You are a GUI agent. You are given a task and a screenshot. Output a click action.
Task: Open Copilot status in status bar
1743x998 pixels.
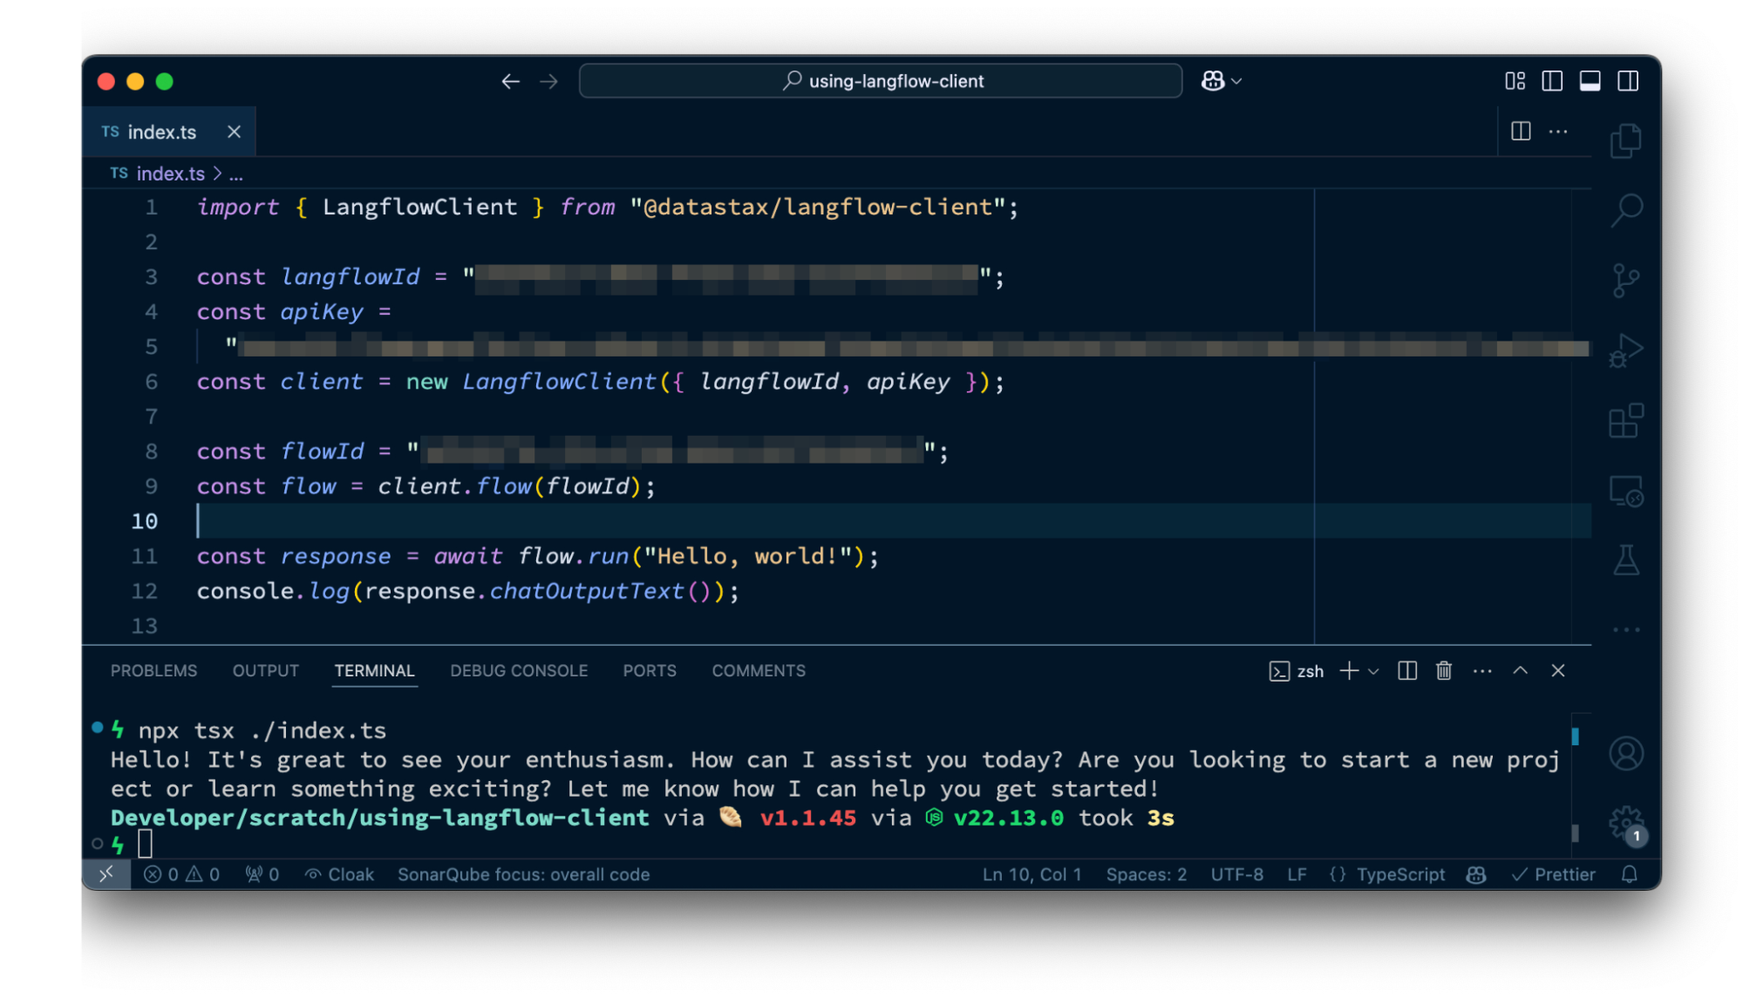1476,874
